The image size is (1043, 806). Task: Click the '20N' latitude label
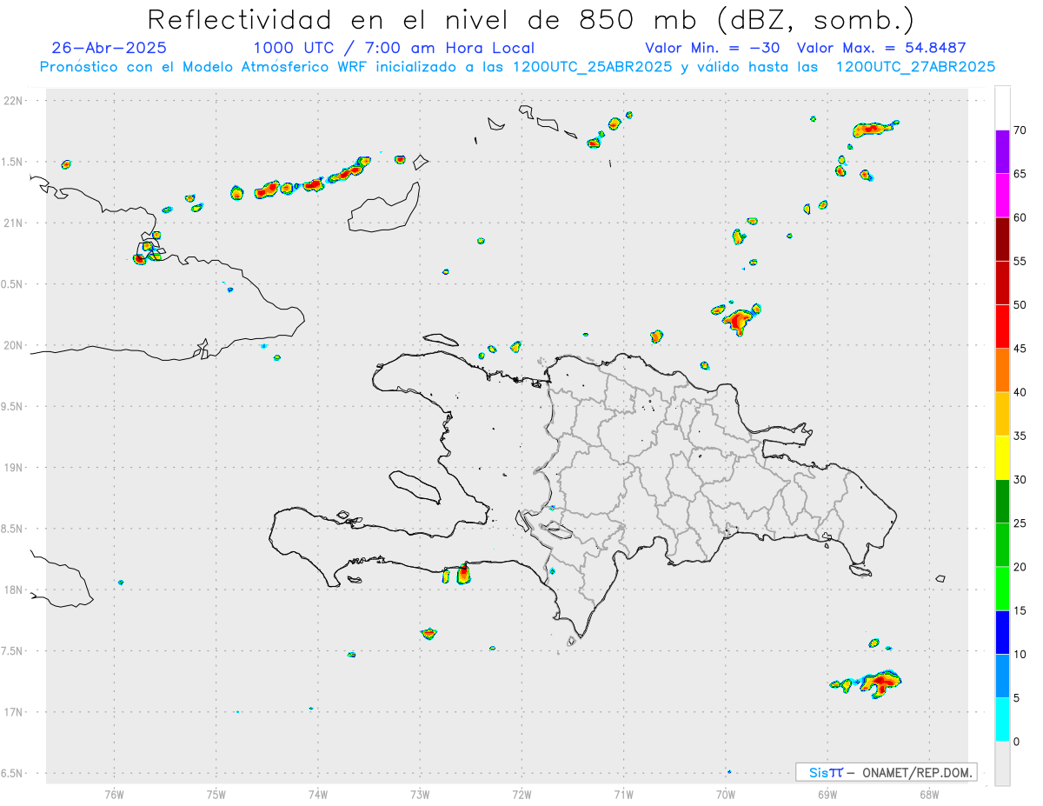[14, 346]
